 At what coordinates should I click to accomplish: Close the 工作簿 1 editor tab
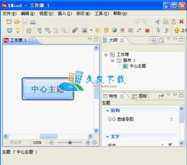31,40
